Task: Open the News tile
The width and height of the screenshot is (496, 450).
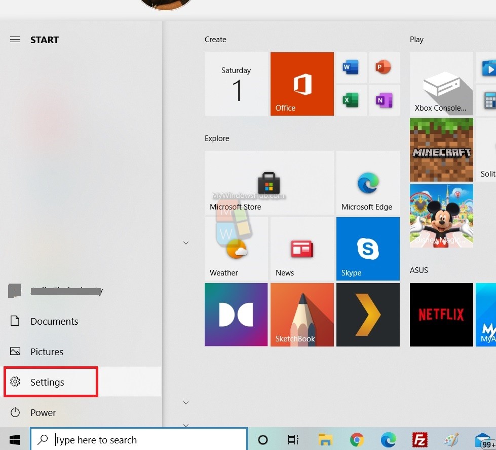Action: (302, 249)
